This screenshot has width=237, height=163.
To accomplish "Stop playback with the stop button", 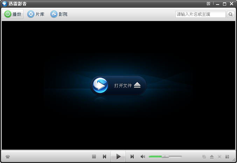I will pos(94,156).
